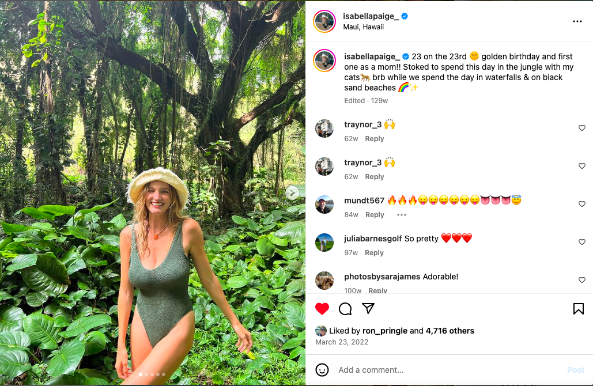593x386 pixels.
Task: Unlike the post via red heart icon
Action: click(322, 309)
